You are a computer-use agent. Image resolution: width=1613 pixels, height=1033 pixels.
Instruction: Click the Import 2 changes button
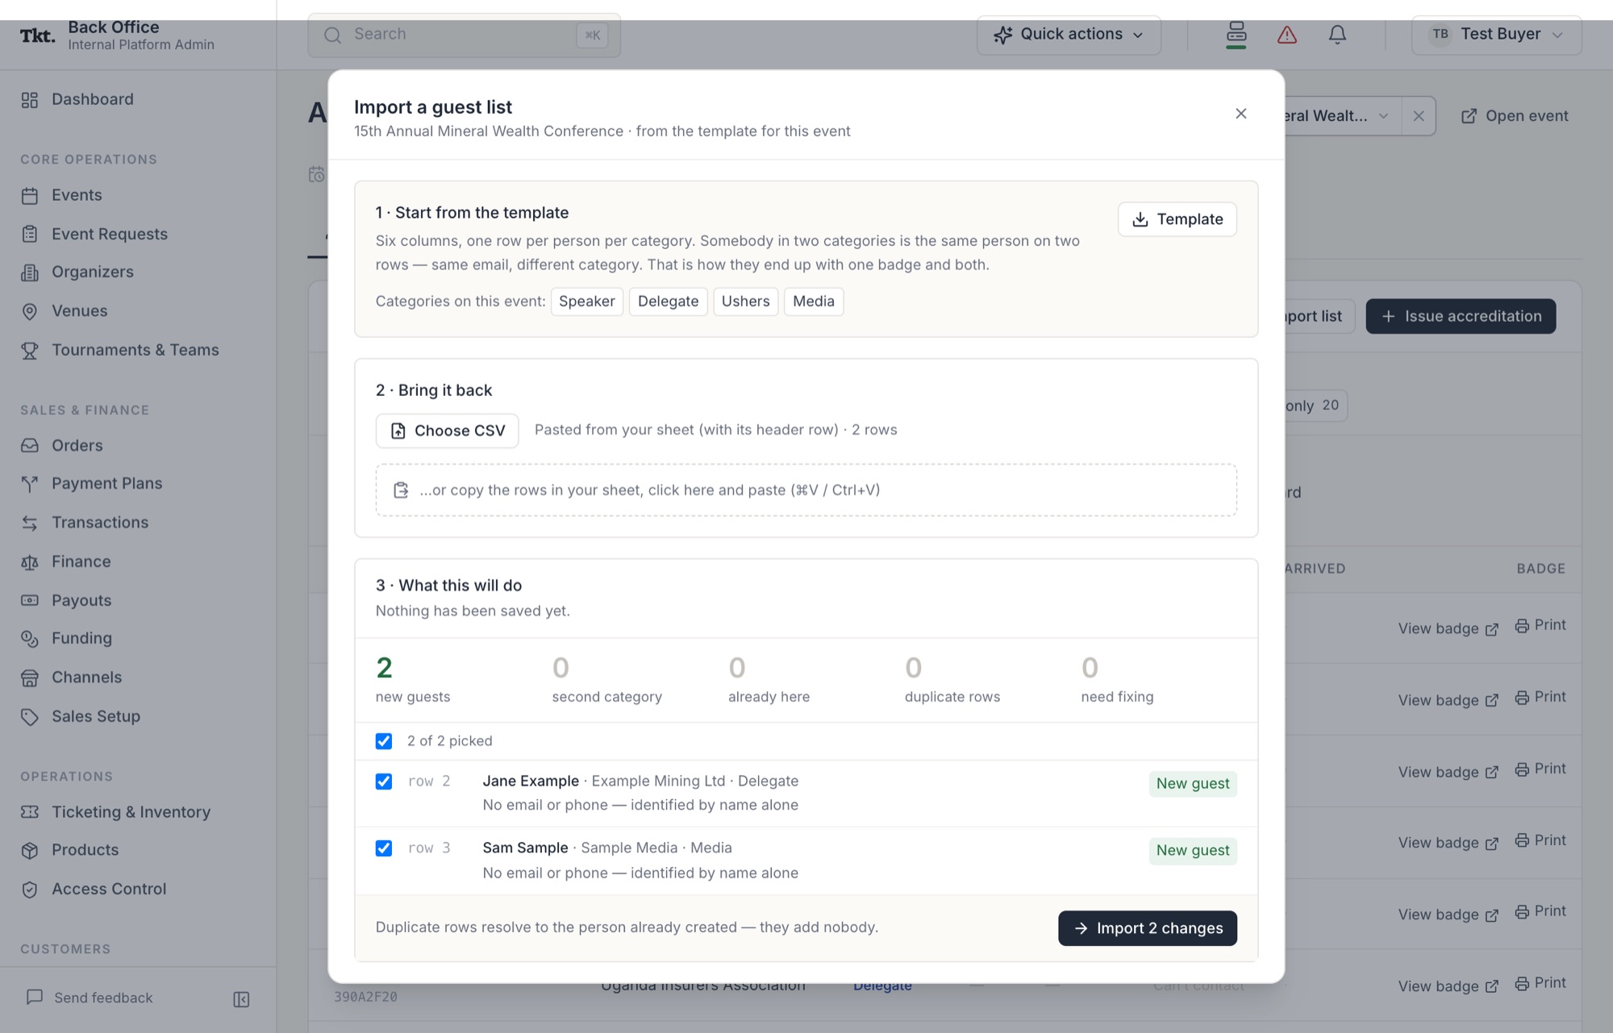point(1147,928)
